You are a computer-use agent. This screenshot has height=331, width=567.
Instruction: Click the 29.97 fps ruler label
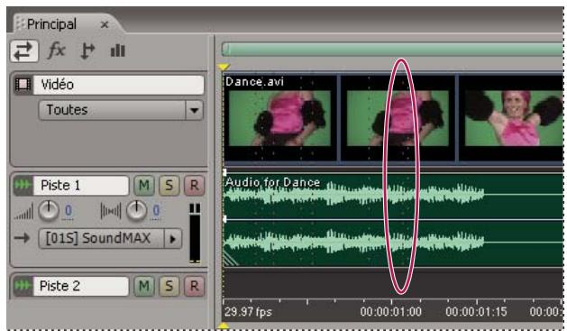tap(248, 312)
